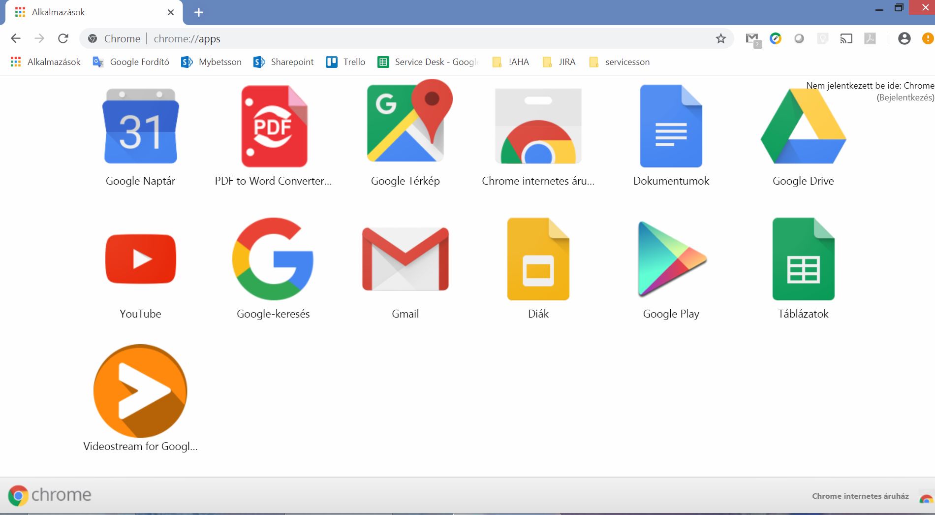Open the Google Drive app
The height and width of the screenshot is (515, 935).
pyautogui.click(x=803, y=126)
